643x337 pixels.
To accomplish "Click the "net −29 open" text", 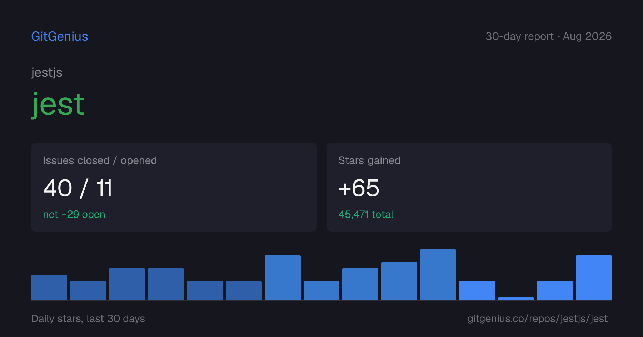I will (x=74, y=214).
